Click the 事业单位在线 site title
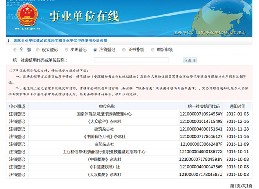The width and height of the screenshot is (259, 189). [84, 16]
